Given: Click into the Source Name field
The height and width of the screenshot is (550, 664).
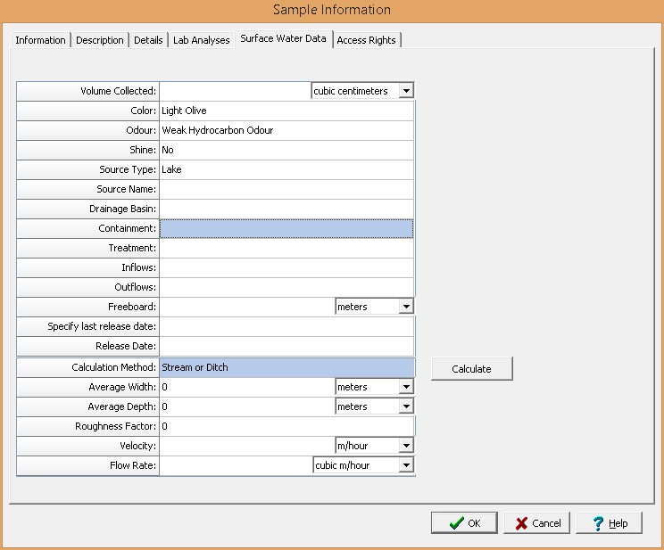Looking at the screenshot, I should 286,189.
